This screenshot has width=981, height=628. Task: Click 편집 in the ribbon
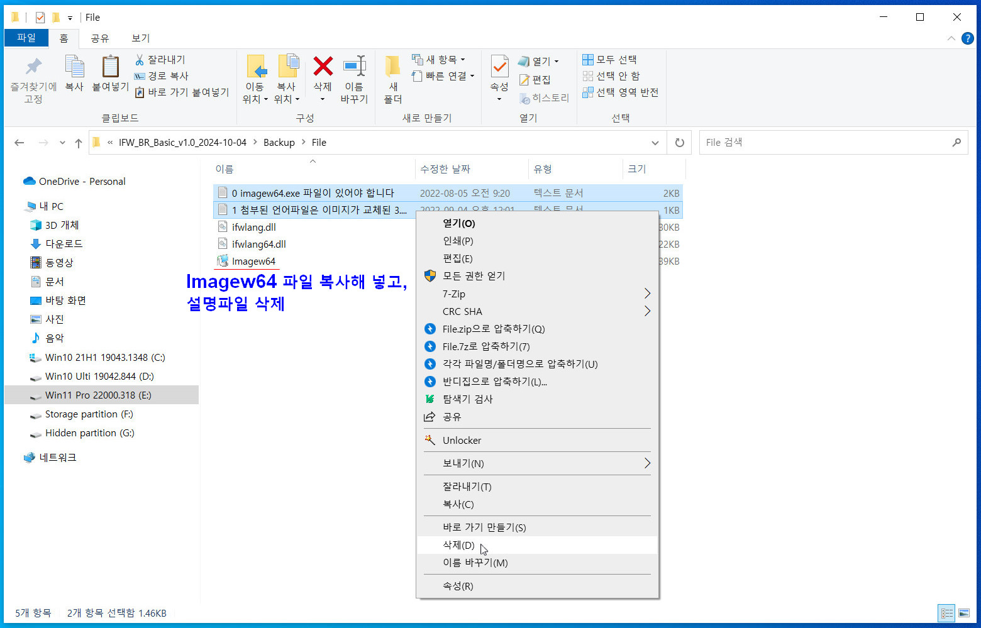click(x=535, y=79)
